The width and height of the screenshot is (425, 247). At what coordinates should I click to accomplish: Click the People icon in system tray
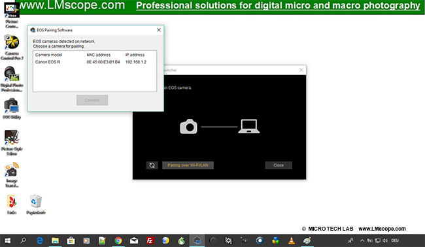point(350,240)
